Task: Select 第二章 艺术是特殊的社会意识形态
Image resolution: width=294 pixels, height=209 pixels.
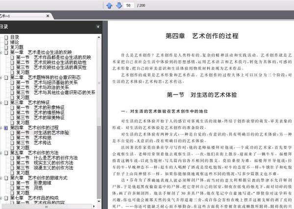Action: [x=46, y=77]
